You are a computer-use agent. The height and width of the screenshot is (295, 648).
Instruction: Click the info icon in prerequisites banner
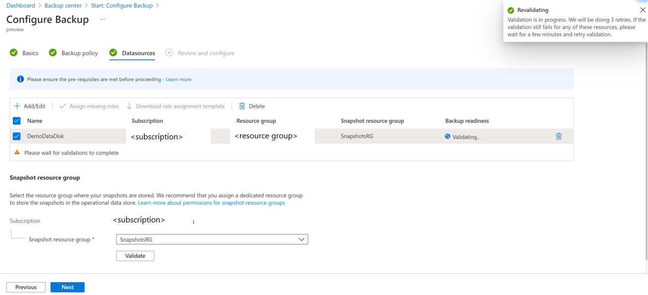(x=20, y=79)
